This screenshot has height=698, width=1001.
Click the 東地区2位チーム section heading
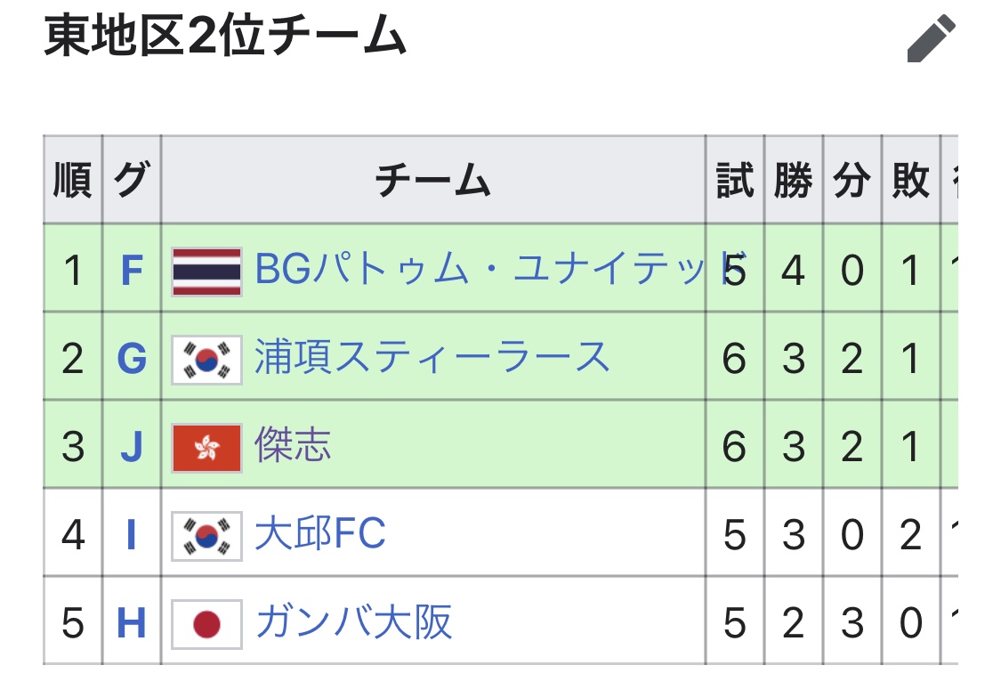(x=225, y=38)
